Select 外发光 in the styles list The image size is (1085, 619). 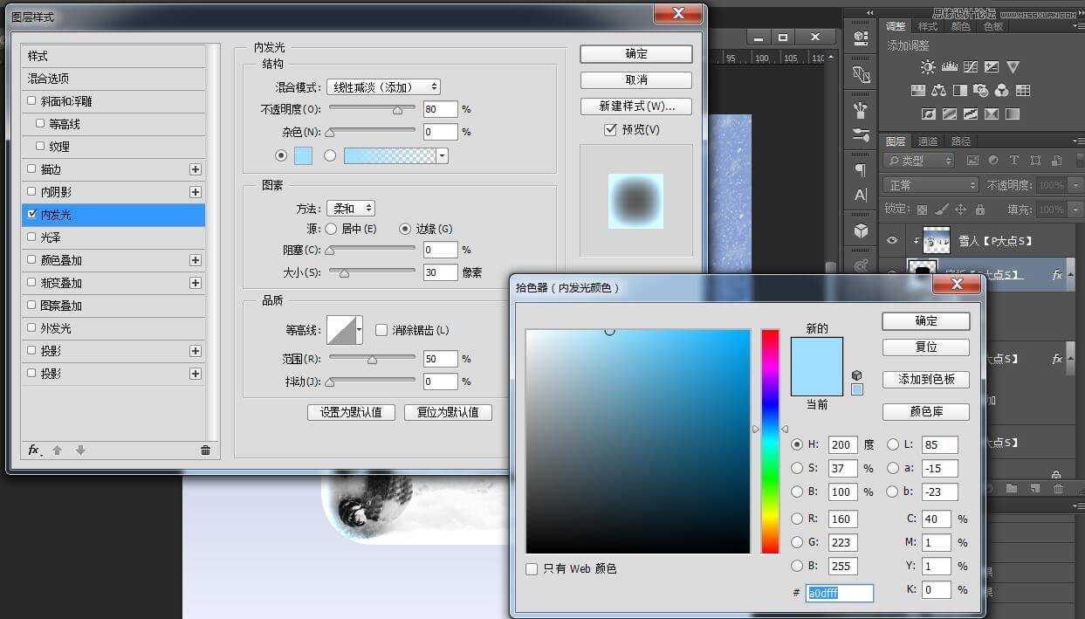[56, 328]
